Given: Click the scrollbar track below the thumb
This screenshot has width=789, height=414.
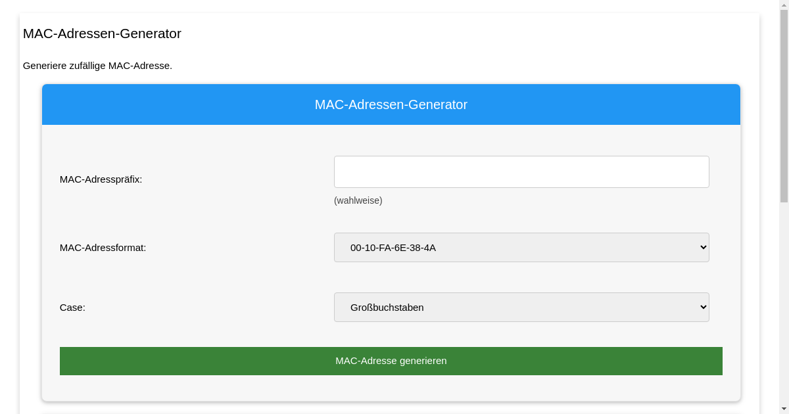Looking at the screenshot, I should [x=784, y=296].
